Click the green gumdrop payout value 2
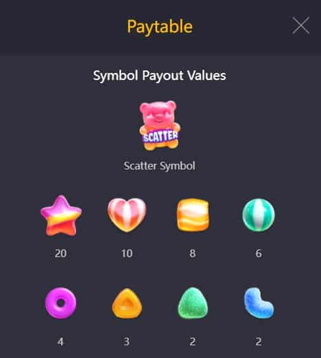321x358 pixels. (193, 341)
